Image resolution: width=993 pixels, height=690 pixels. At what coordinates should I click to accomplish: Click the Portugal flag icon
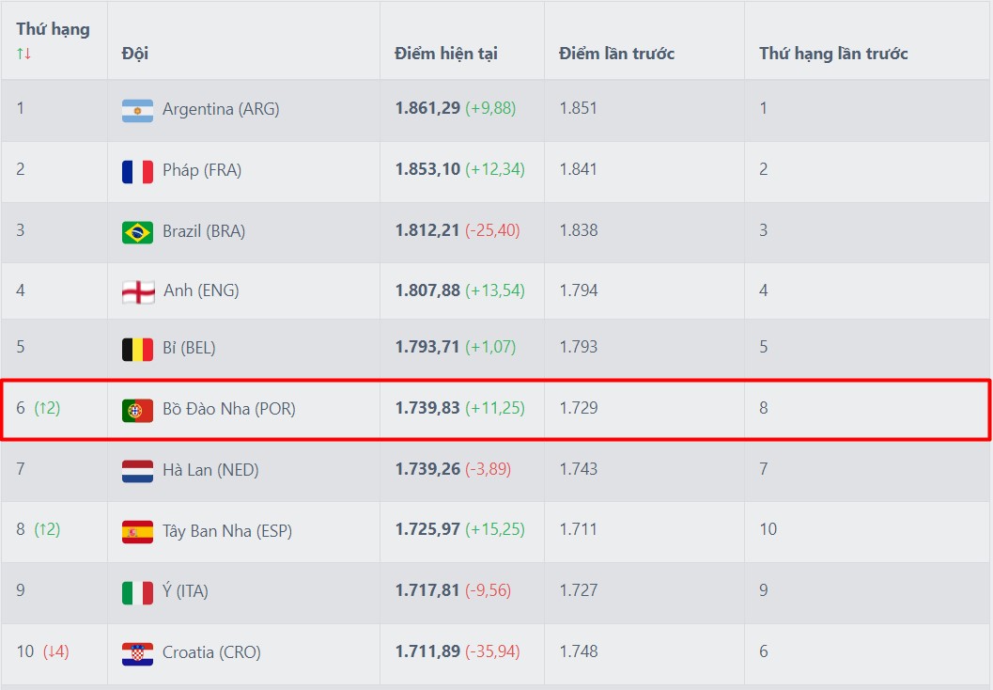pos(137,410)
